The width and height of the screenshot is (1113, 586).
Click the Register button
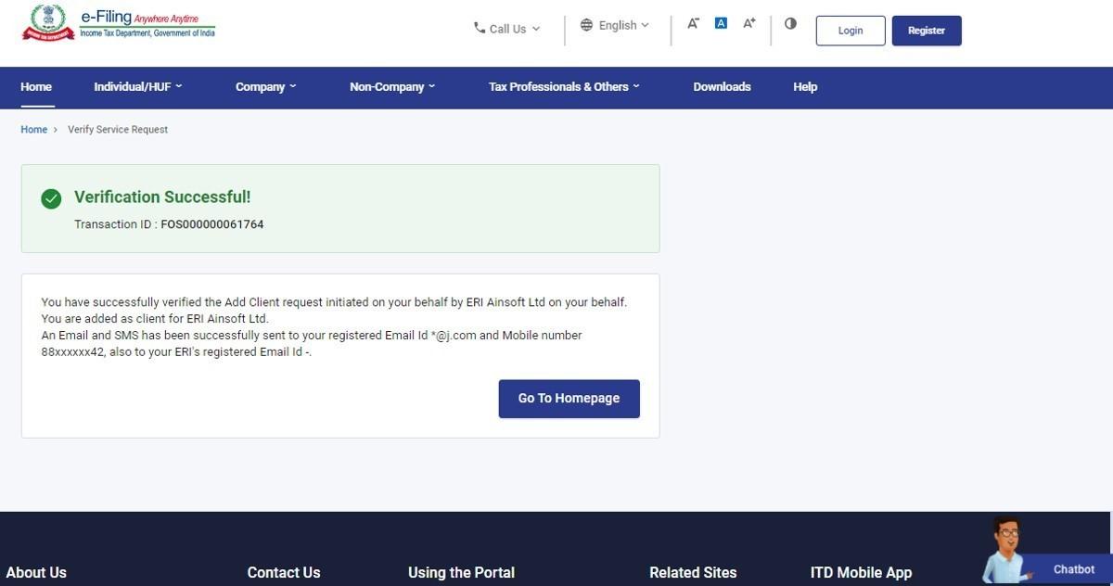925,30
